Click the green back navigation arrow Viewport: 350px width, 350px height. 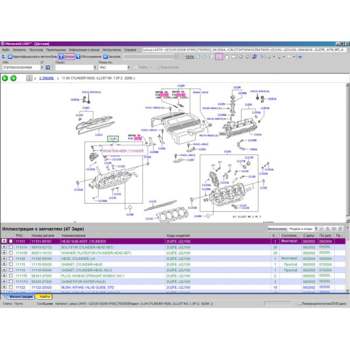(x=5, y=78)
